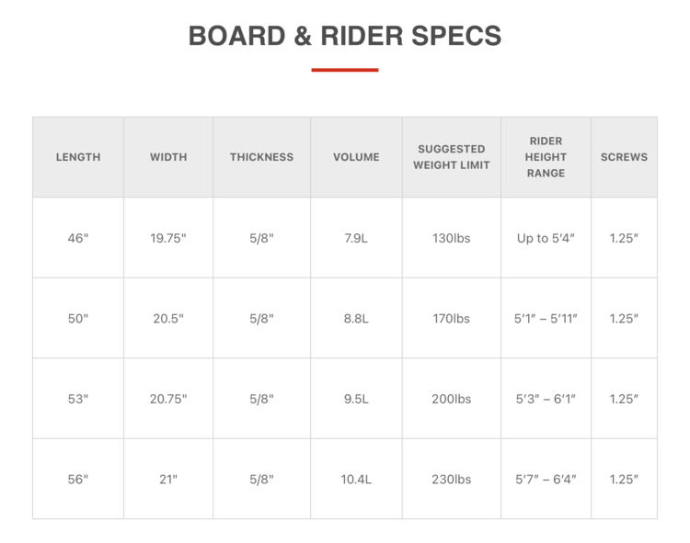Viewport: 690px width, 543px height.
Task: Select the WIDTH column header
Action: point(168,157)
